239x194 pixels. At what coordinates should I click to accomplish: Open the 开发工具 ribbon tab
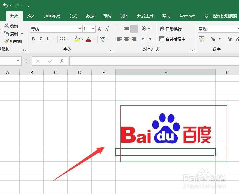(x=145, y=16)
